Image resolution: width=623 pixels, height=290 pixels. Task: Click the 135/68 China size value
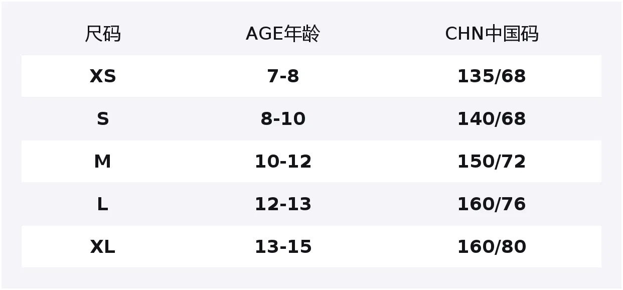coord(492,76)
